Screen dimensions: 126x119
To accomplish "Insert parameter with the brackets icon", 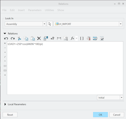I will (82, 38).
